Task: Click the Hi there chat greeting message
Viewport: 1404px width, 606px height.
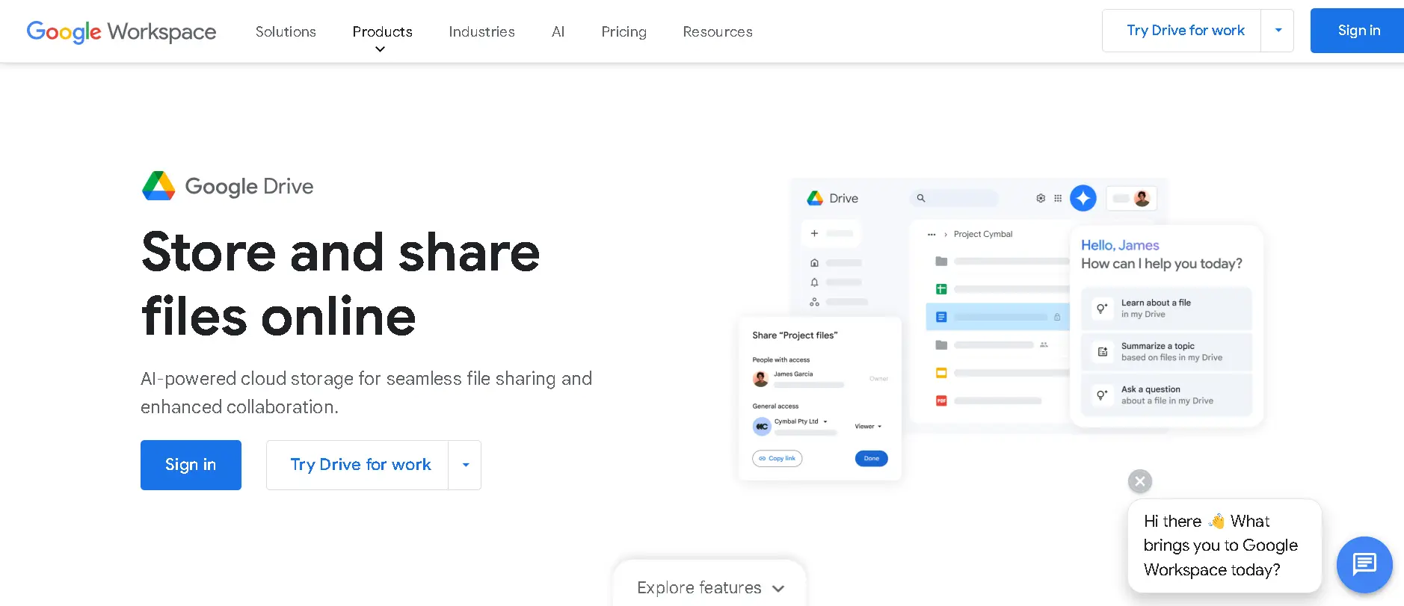Action: [1225, 545]
